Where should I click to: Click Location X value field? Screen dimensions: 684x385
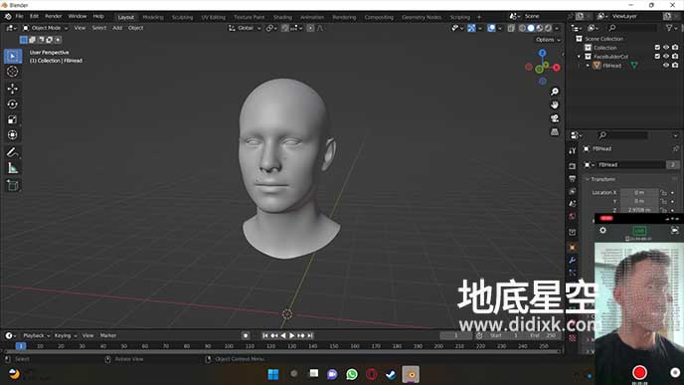(639, 193)
